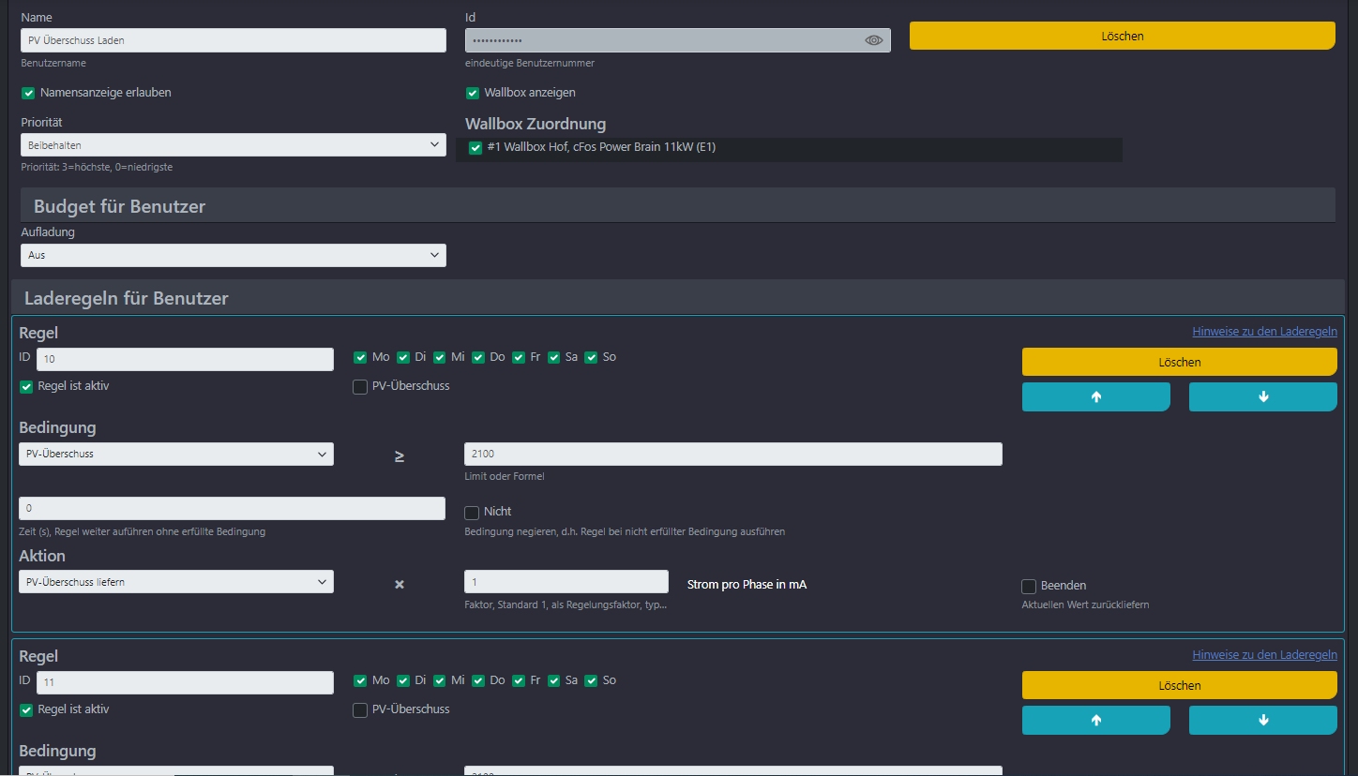Open the Aktion PV-Überschuss liefern dropdown
The image size is (1358, 776).
(x=176, y=582)
